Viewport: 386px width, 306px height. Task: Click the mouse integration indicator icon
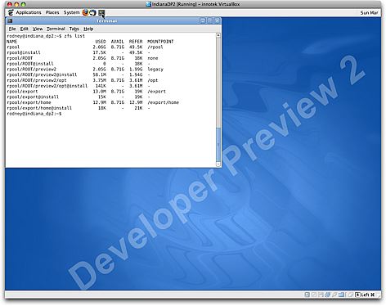(x=351, y=295)
